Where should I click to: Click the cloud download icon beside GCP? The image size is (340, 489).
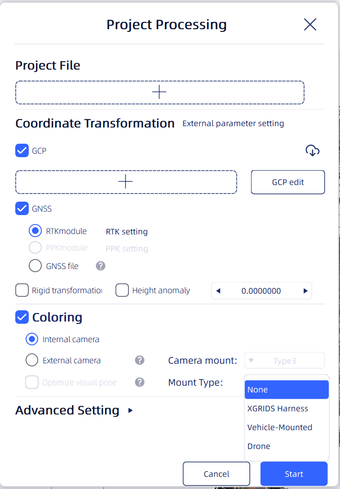312,150
